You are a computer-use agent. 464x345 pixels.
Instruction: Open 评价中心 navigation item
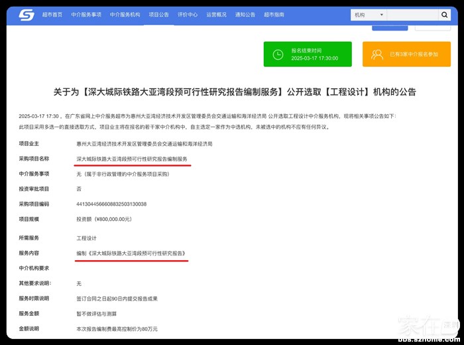(188, 15)
